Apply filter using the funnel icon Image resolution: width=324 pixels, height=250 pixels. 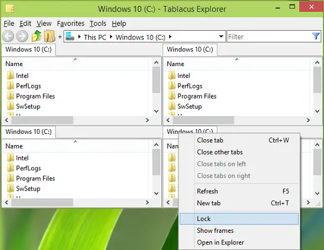tap(316, 37)
